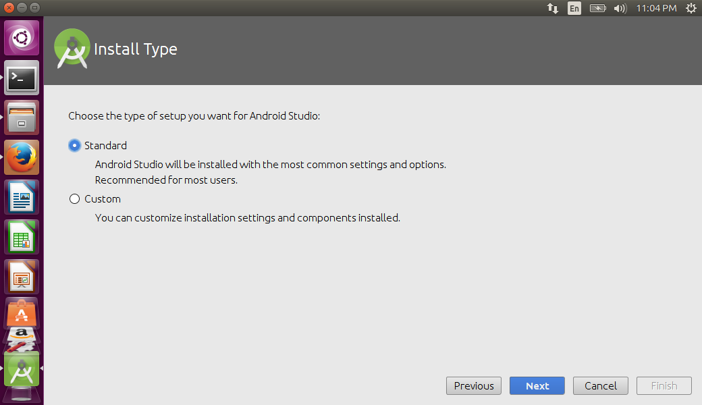Click the 'Install Type' heading text
The height and width of the screenshot is (405, 702).
(136, 49)
